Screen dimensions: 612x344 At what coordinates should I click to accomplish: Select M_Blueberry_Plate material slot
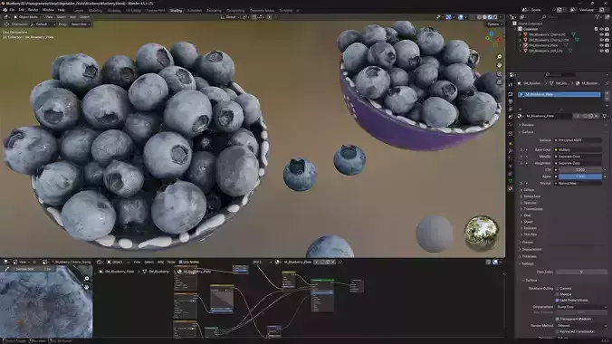559,94
